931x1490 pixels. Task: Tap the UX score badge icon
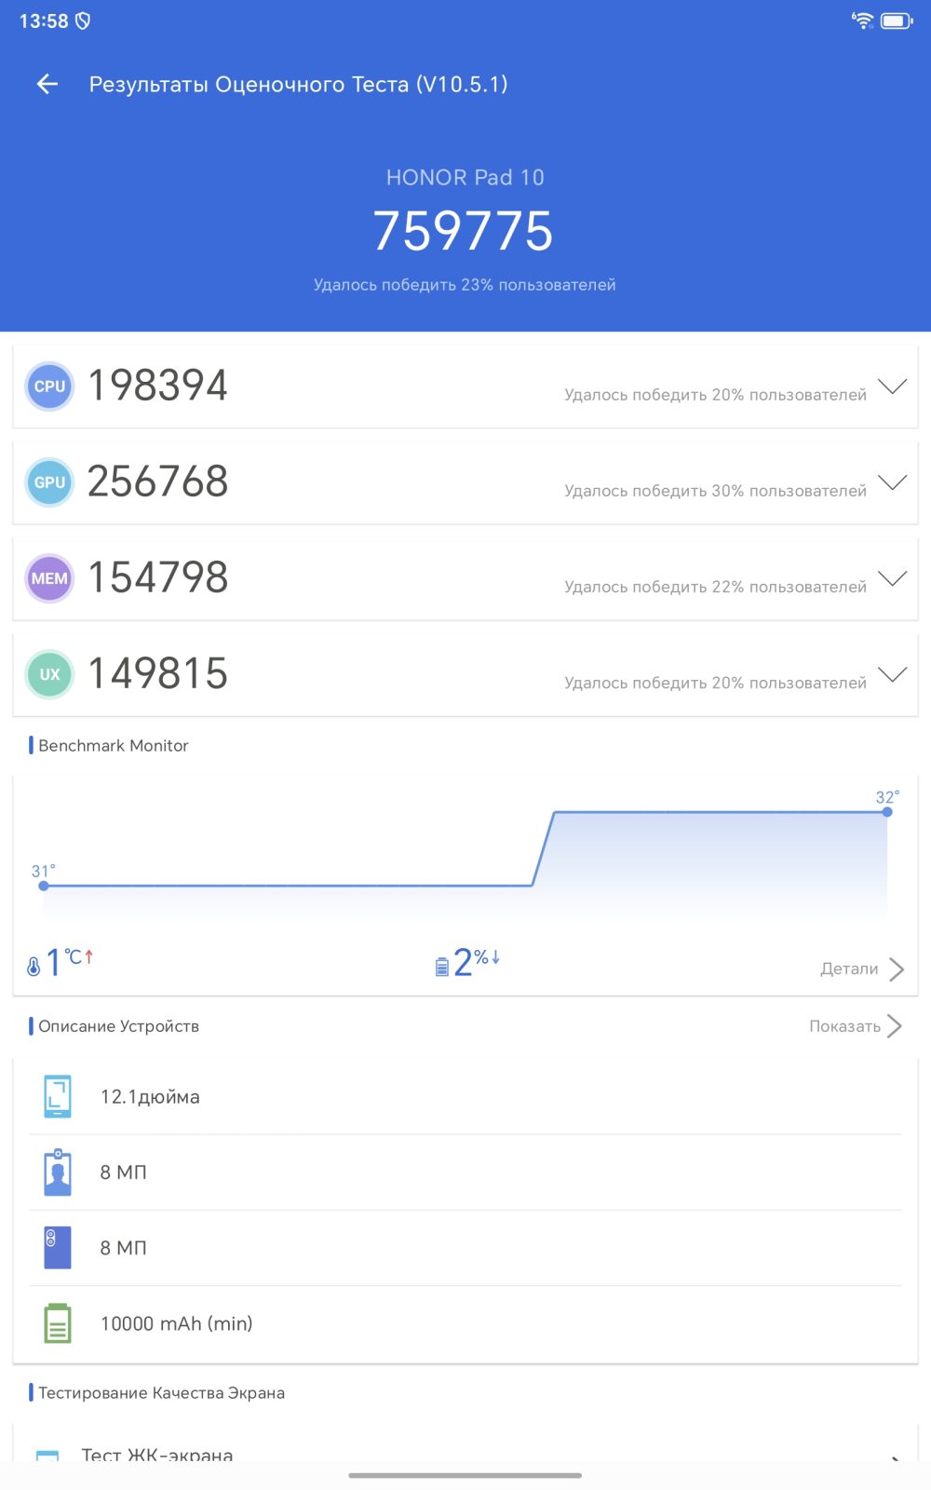point(49,674)
